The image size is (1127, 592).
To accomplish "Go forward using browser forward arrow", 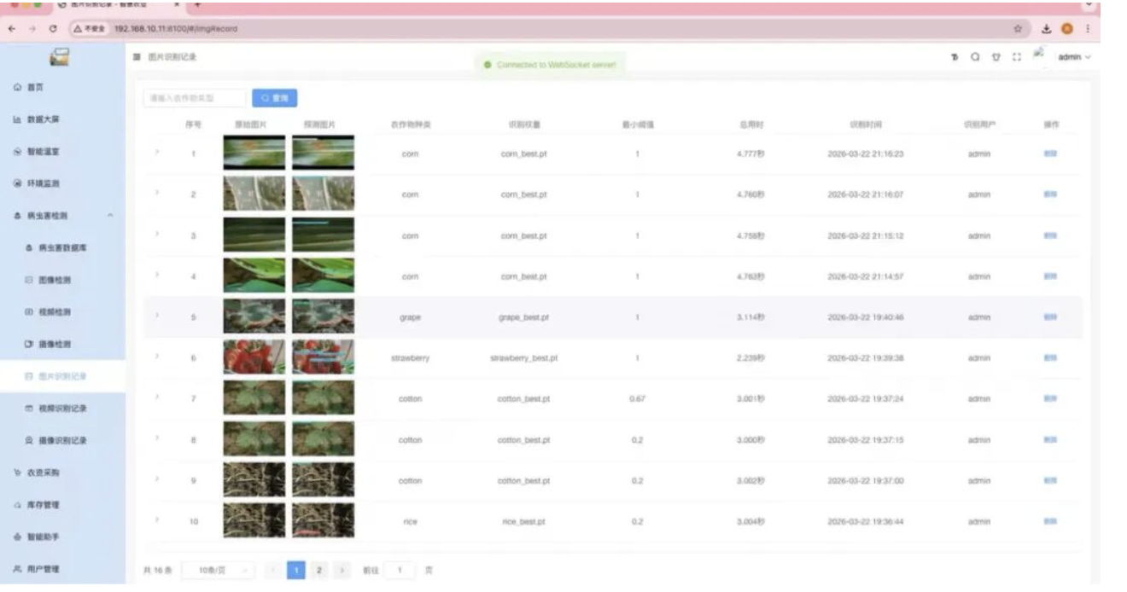I will tap(31, 28).
